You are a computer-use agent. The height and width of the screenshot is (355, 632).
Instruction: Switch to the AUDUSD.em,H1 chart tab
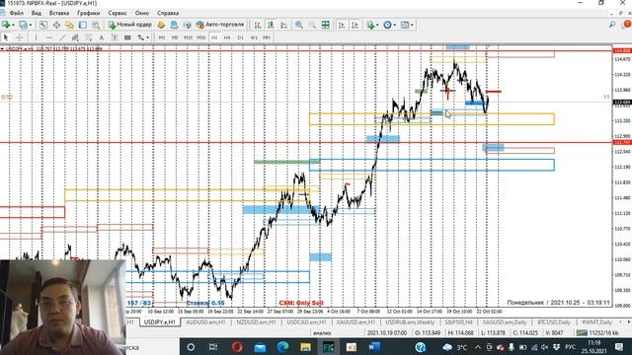205,322
